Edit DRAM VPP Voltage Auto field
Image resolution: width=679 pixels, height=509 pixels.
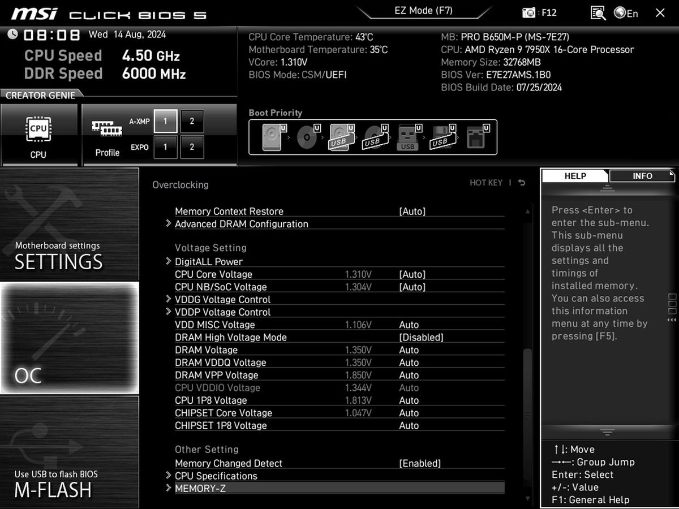pyautogui.click(x=409, y=375)
